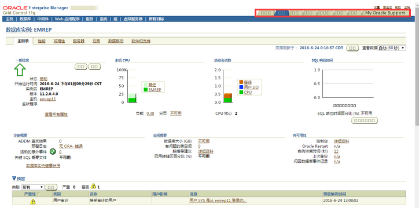This screenshot has height=215, width=419.
Task: Click the 0 link for 有问题的表空间
Action: tap(199, 146)
